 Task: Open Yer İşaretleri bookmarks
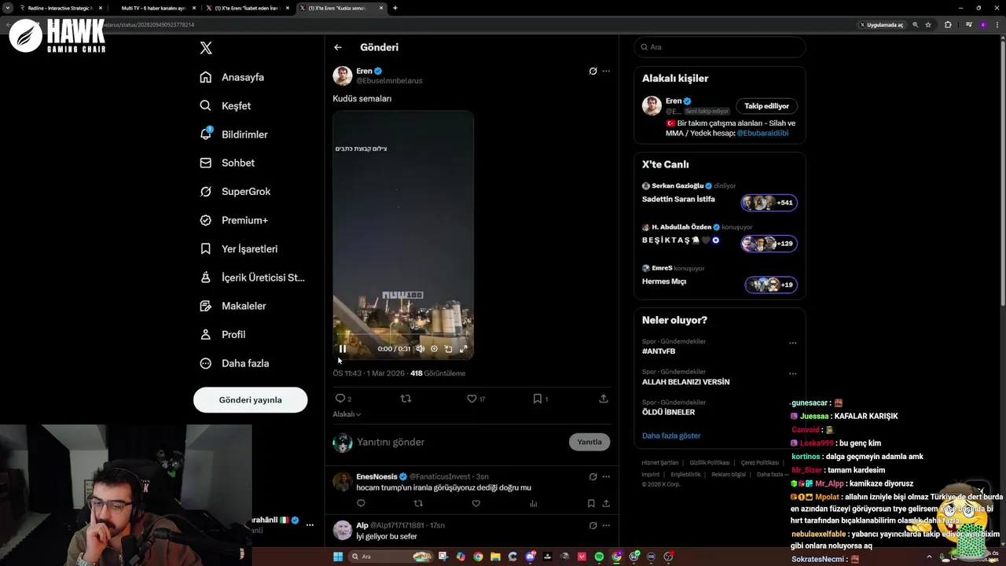point(239,248)
